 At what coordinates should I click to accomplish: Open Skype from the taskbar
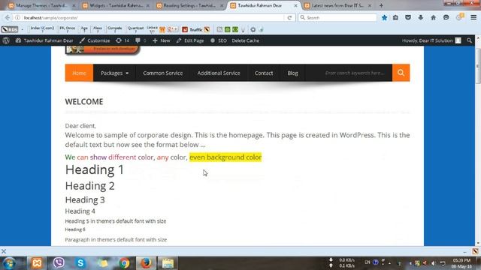(x=80, y=263)
